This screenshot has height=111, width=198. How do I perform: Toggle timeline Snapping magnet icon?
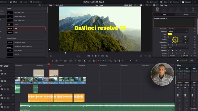pos(85,61)
